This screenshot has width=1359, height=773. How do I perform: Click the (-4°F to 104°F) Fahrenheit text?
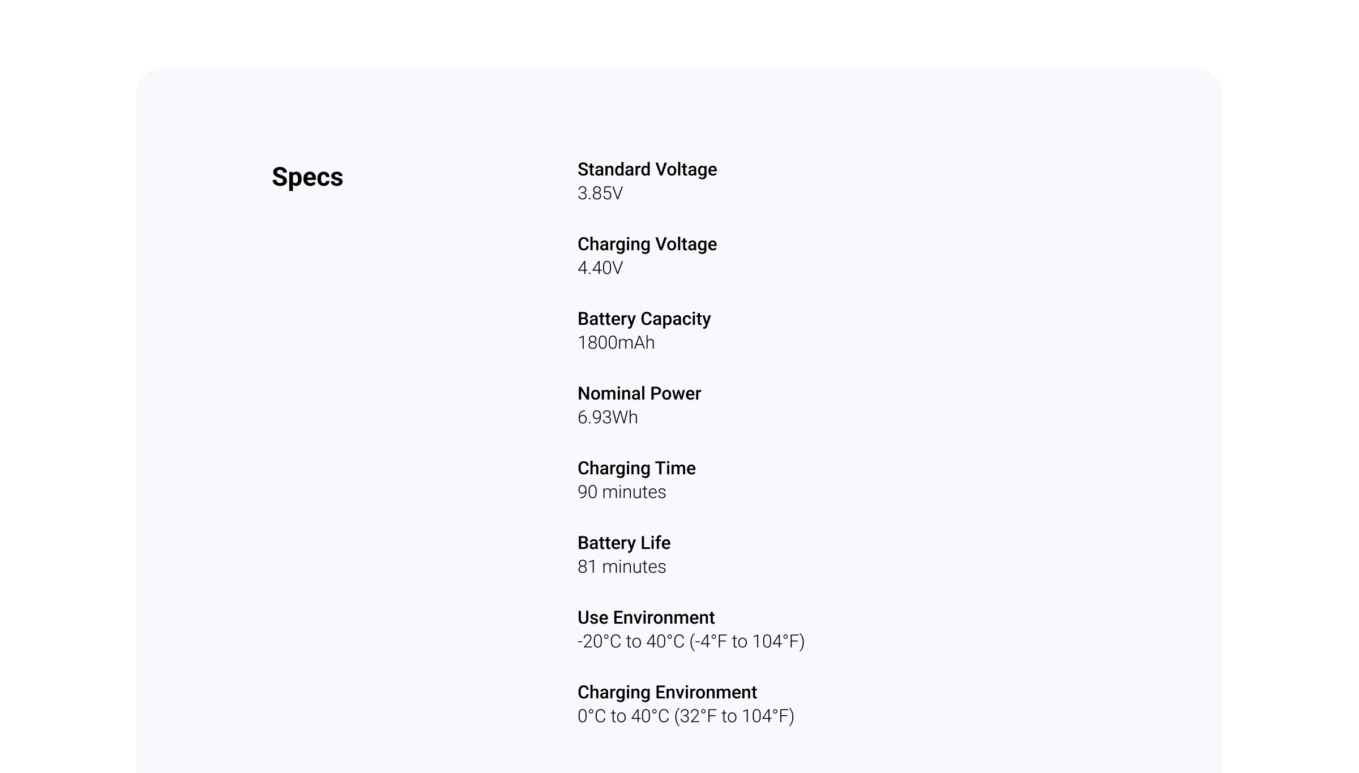(x=747, y=641)
